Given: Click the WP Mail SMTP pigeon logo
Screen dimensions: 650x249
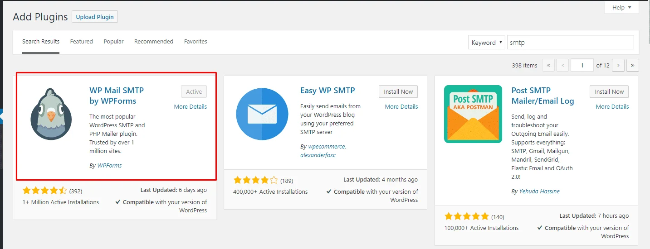Looking at the screenshot, I should [51, 114].
